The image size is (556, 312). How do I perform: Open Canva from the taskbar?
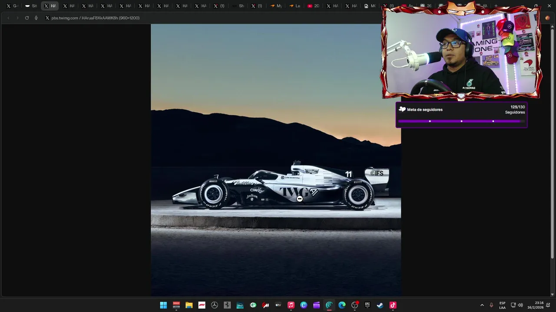pos(304,305)
